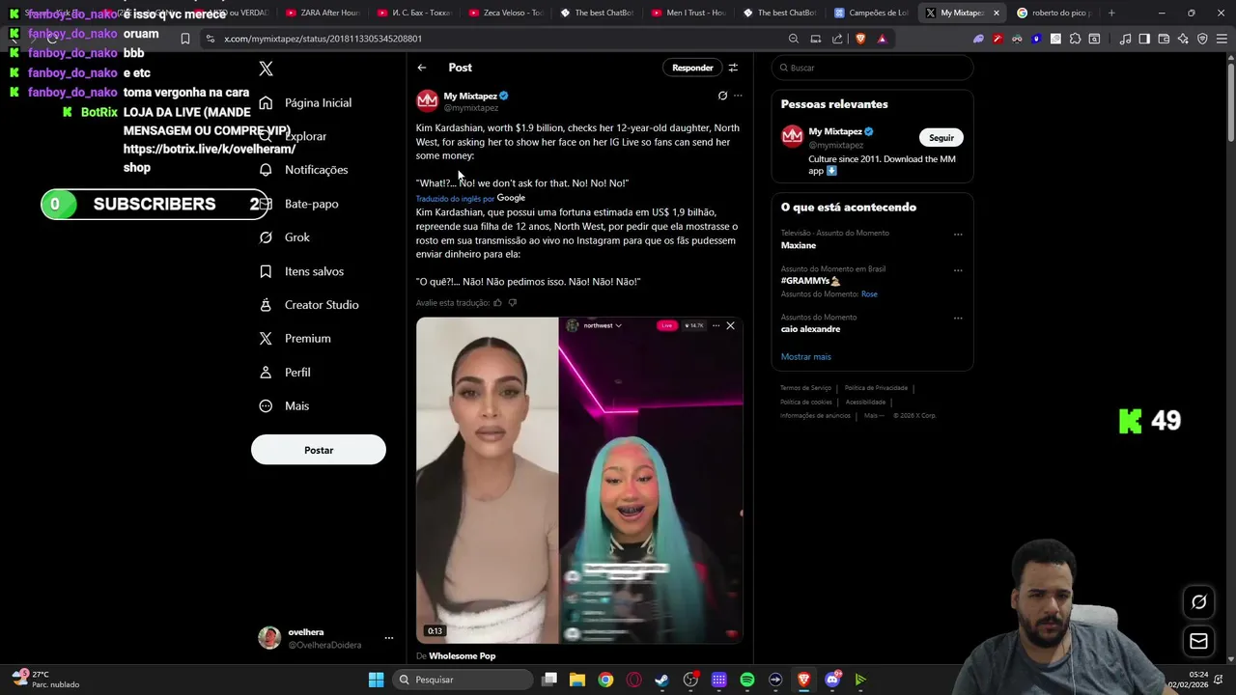
Task: Open Brave wallet icon in toolbar
Action: click(x=1164, y=39)
